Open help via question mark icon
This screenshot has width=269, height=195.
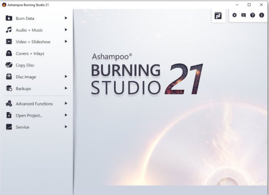[x=253, y=15]
